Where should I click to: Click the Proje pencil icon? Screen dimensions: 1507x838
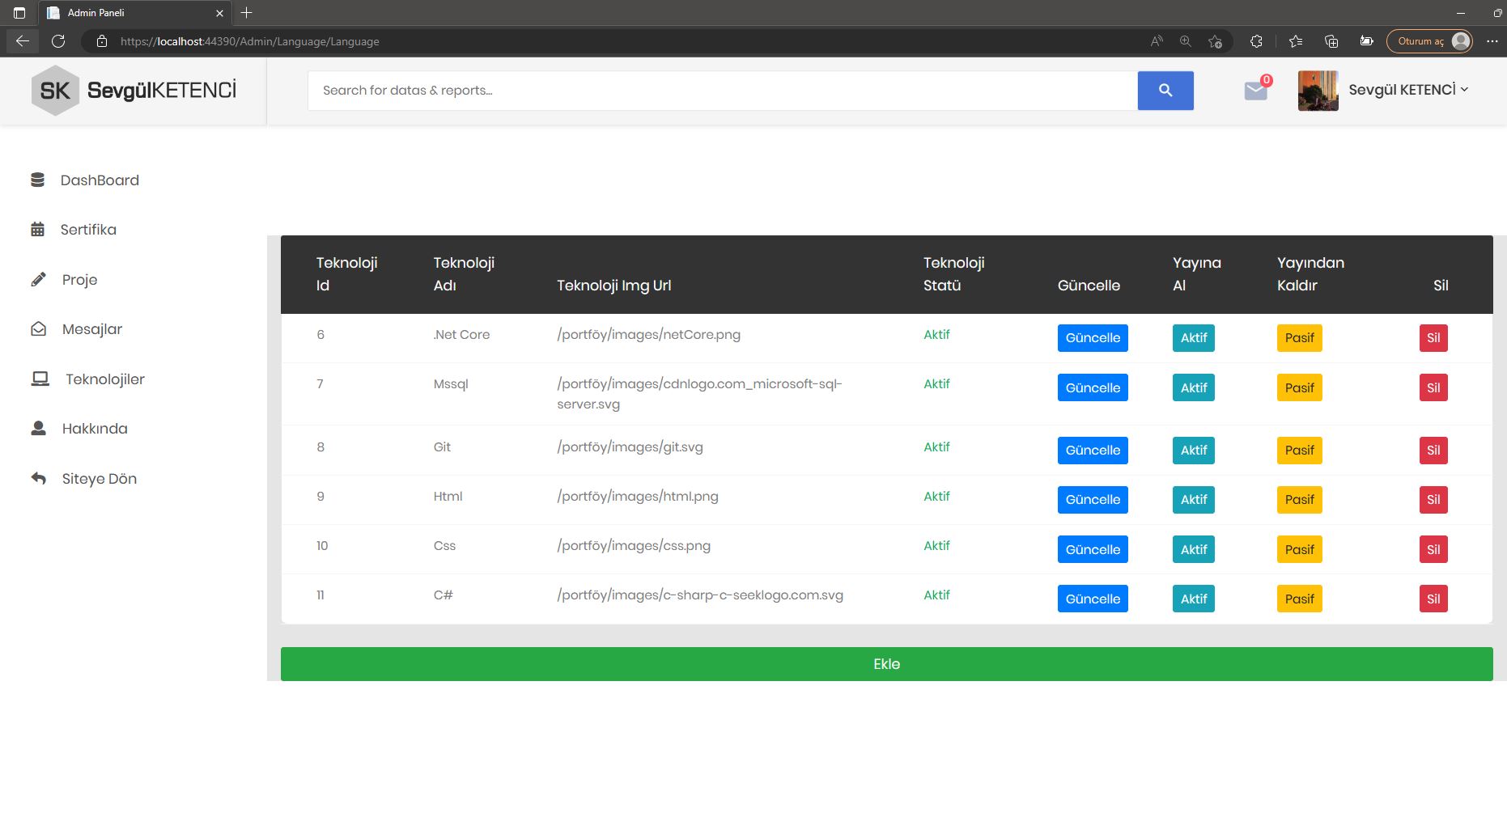coord(38,280)
